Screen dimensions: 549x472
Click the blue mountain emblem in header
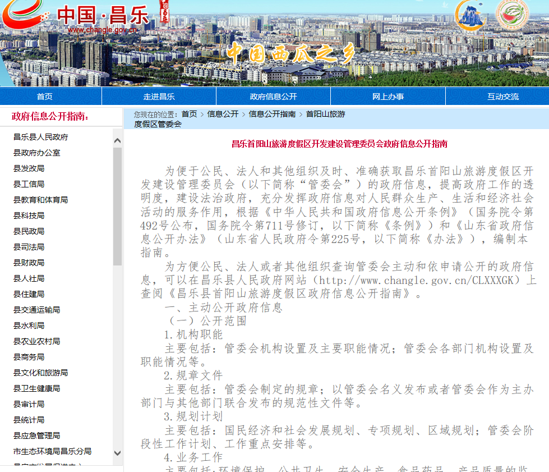tap(472, 16)
